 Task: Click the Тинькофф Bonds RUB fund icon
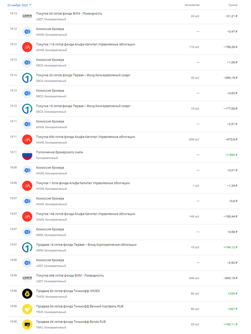pyautogui.click(x=27, y=324)
